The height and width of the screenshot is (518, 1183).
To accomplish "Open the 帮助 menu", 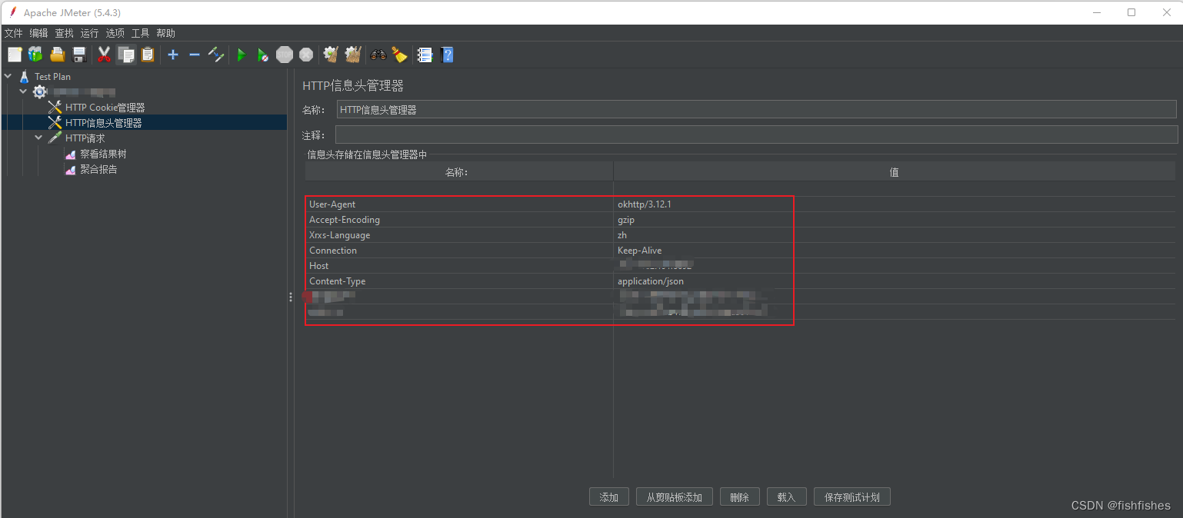I will point(166,33).
